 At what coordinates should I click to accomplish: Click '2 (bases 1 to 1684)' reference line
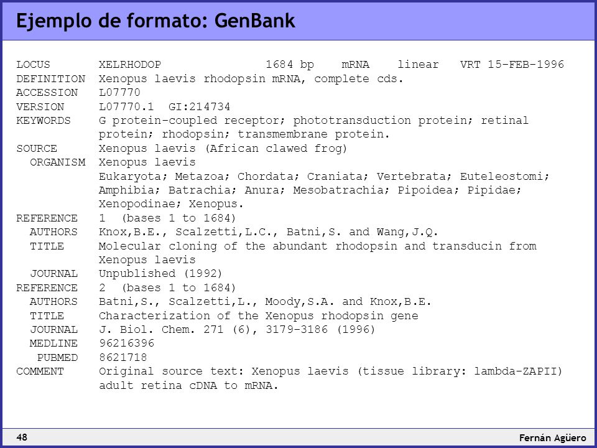(167, 287)
